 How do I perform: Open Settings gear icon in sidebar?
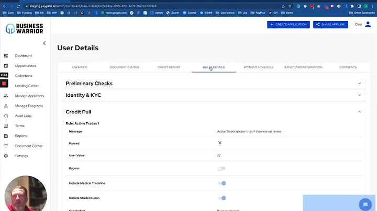[5, 156]
